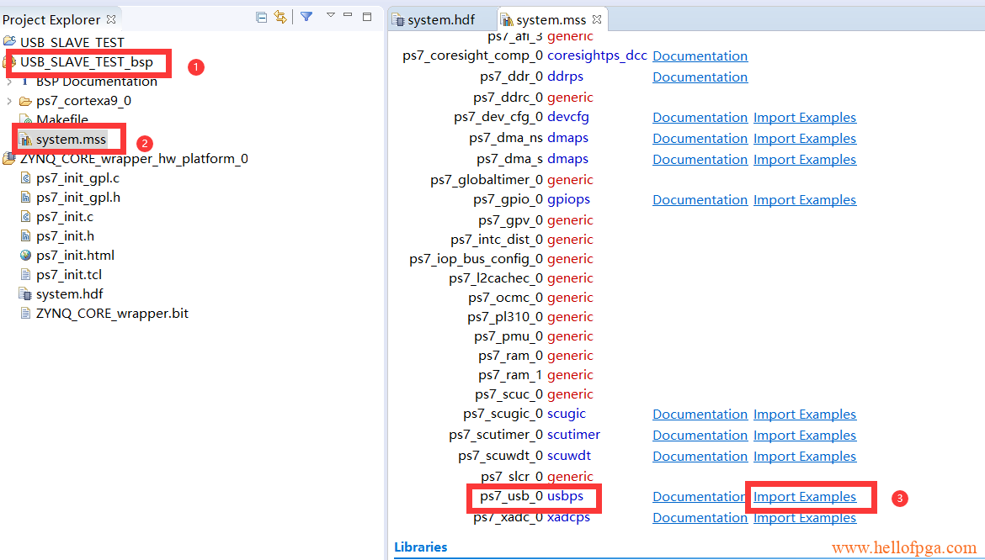This screenshot has width=985, height=560.
Task: Toggle Link with Editor arrows icon
Action: [x=280, y=17]
